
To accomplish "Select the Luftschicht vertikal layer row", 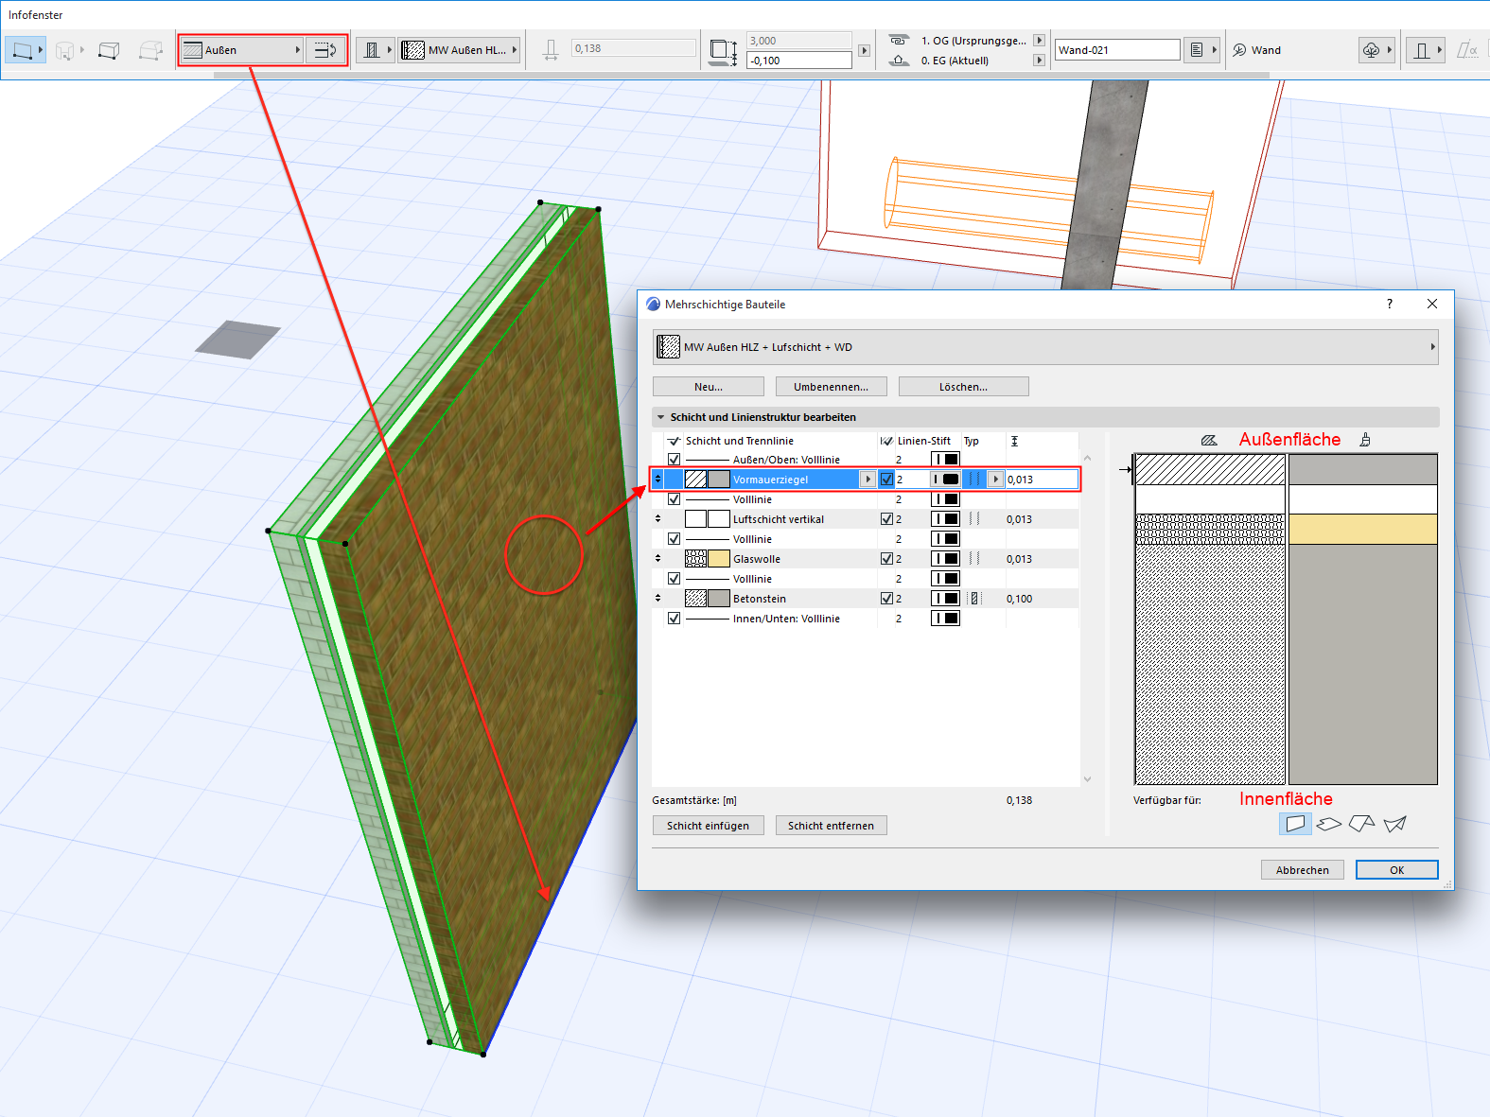I will coord(778,519).
